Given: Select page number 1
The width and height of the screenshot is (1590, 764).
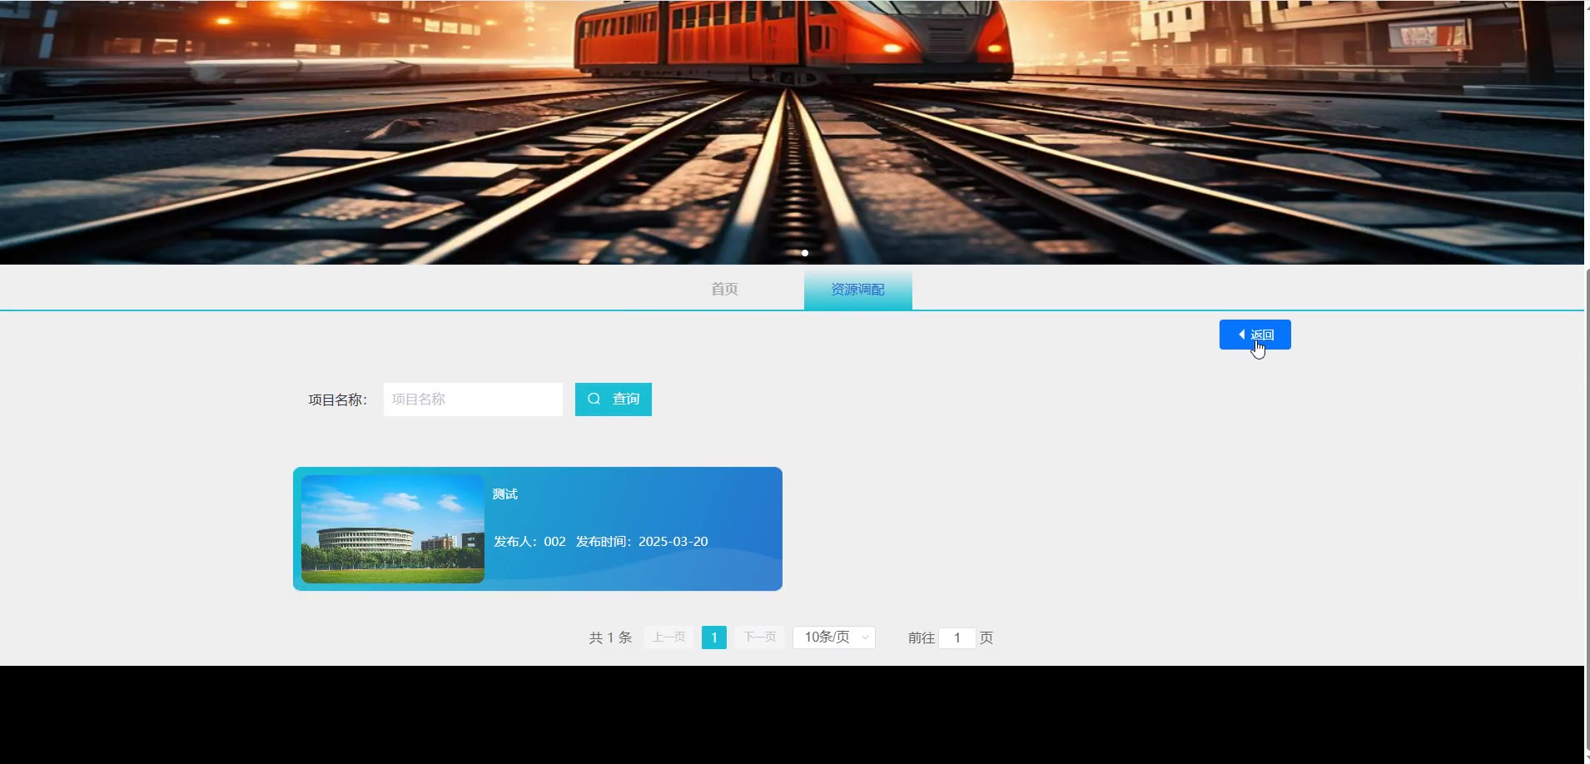Looking at the screenshot, I should (714, 637).
